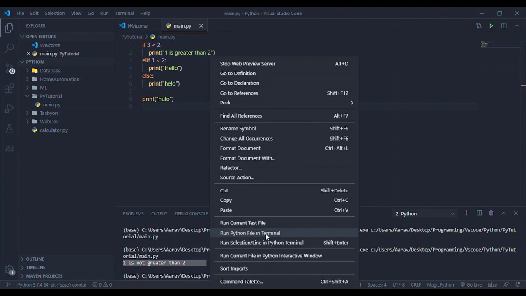Image resolution: width=526 pixels, height=296 pixels.
Task: Click MagicPython language mode
Action: pos(441,284)
